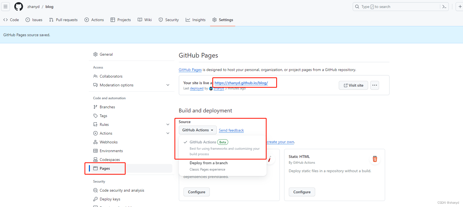This screenshot has height=207, width=463.
Task: Focus the 'Type / to search' field
Action: coord(400,7)
